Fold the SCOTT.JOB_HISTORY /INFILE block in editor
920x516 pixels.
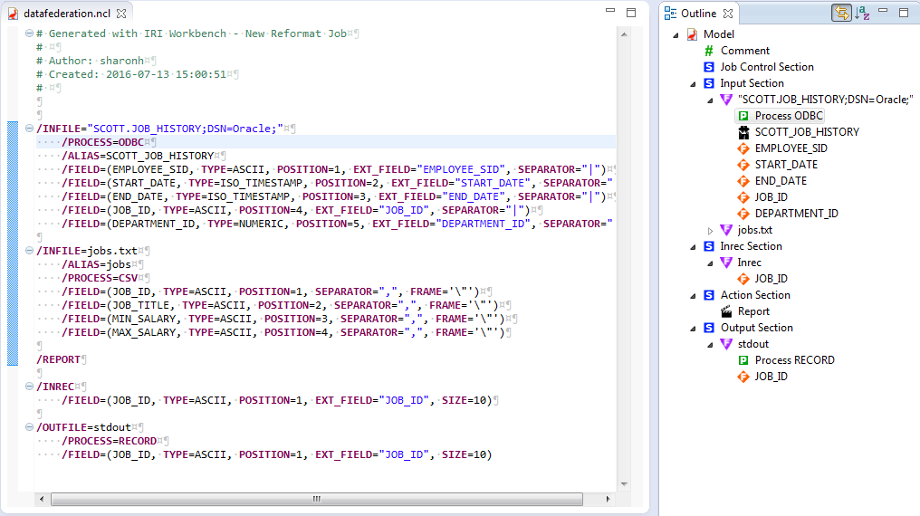(29, 128)
